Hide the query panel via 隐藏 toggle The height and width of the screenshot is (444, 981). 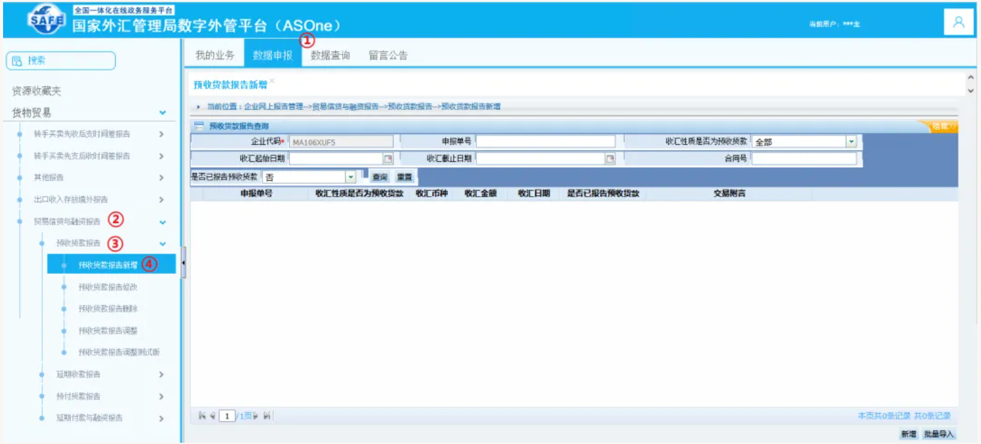pos(943,126)
